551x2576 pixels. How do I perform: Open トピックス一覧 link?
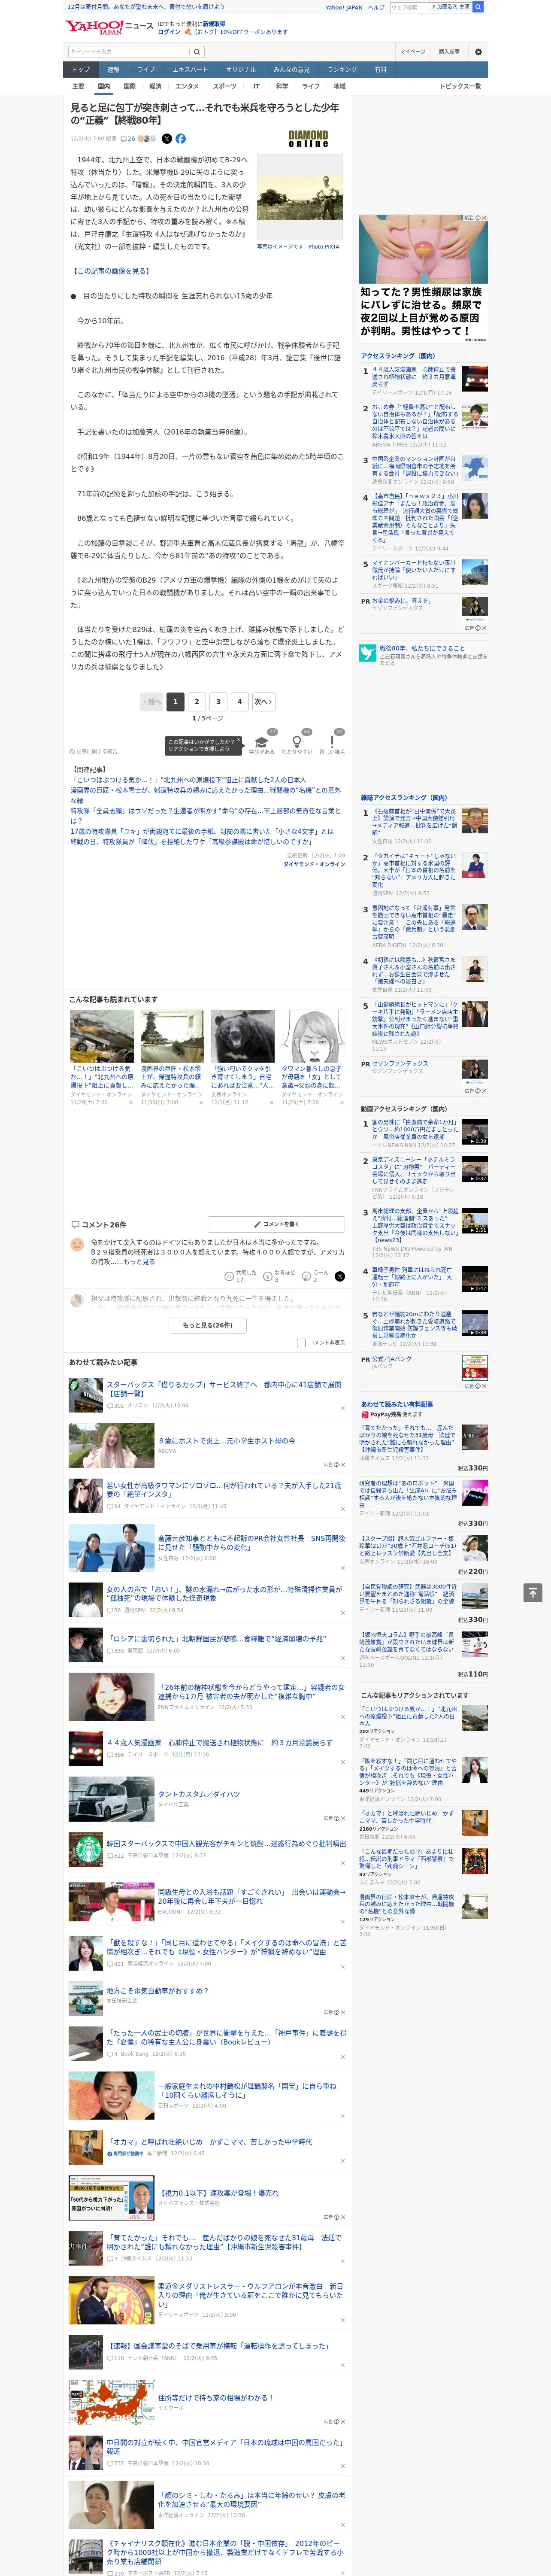click(x=460, y=86)
